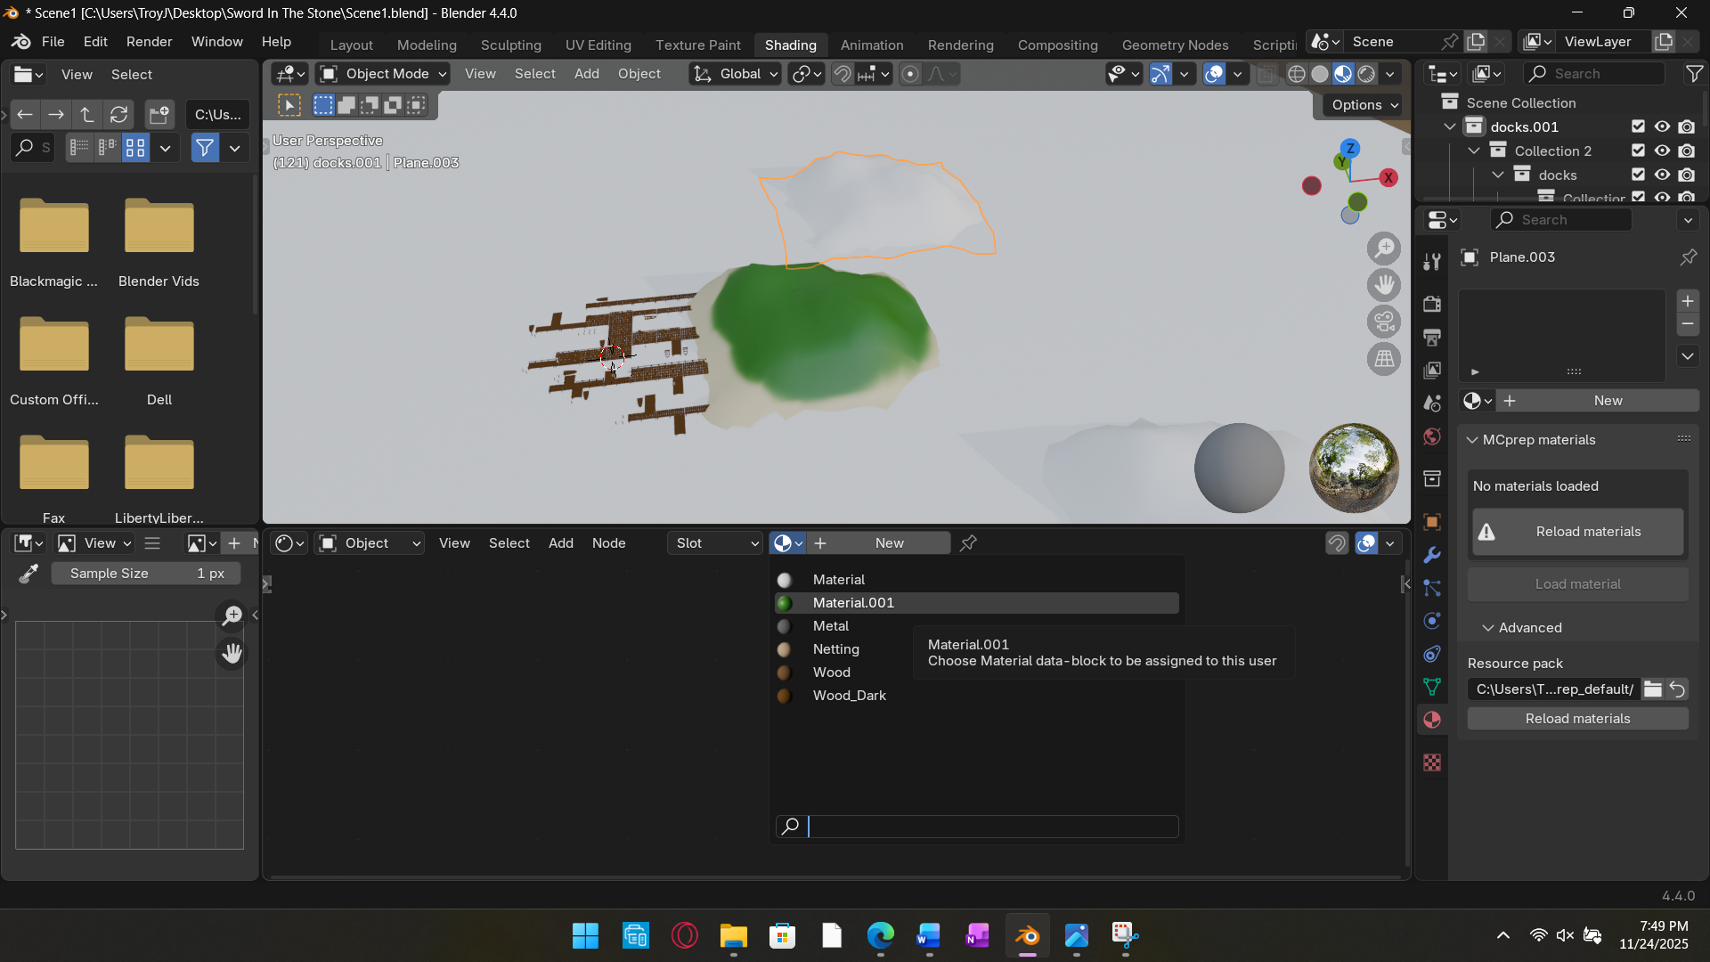Hide docks.001 in viewport via eye
This screenshot has height=962, width=1710.
tap(1662, 126)
